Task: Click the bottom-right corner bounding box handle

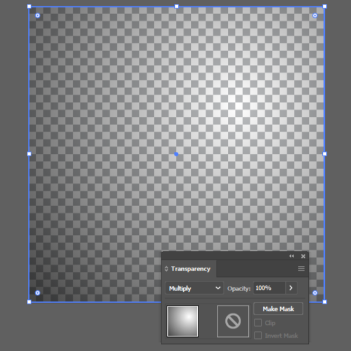Action: point(325,302)
